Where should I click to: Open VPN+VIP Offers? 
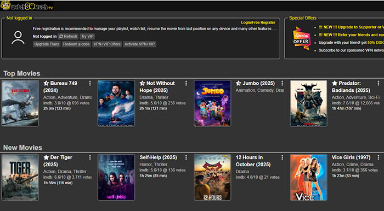107,44
